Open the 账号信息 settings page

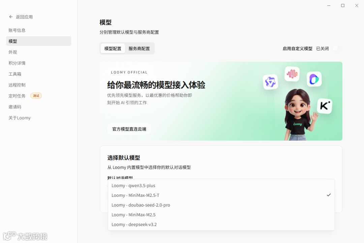[x=17, y=30]
